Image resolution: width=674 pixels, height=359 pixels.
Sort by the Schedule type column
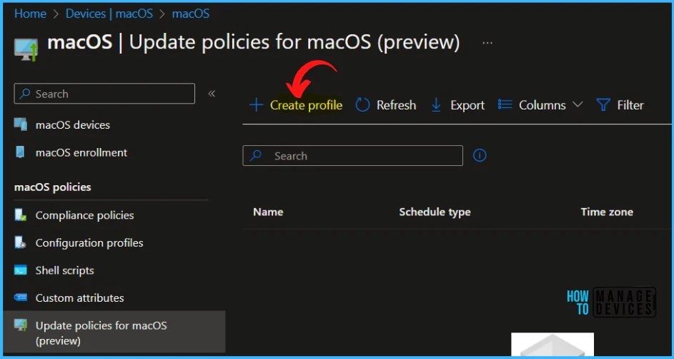coord(435,212)
